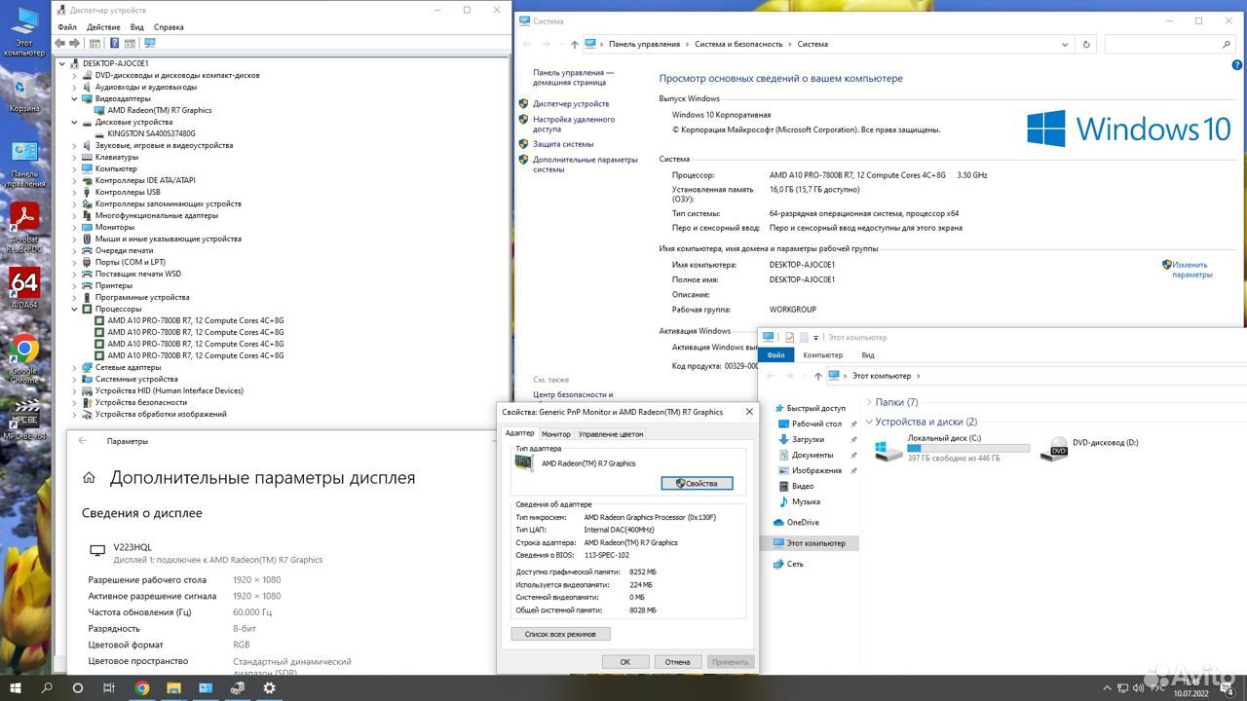Select the Панель управления desktop icon
The width and height of the screenshot is (1247, 701).
coord(24,163)
